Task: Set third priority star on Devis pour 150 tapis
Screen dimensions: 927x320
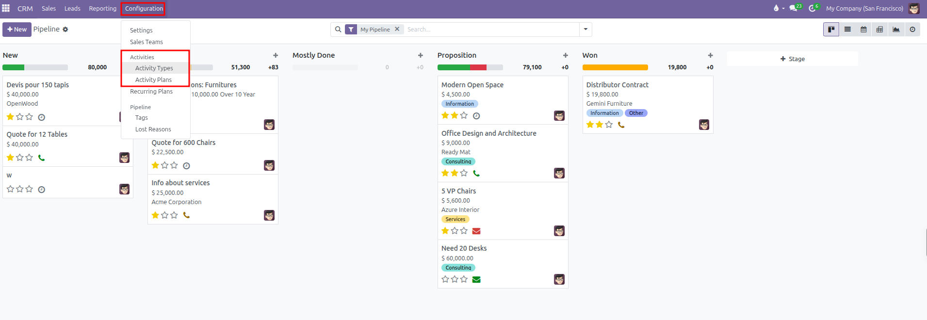Action: click(29, 117)
